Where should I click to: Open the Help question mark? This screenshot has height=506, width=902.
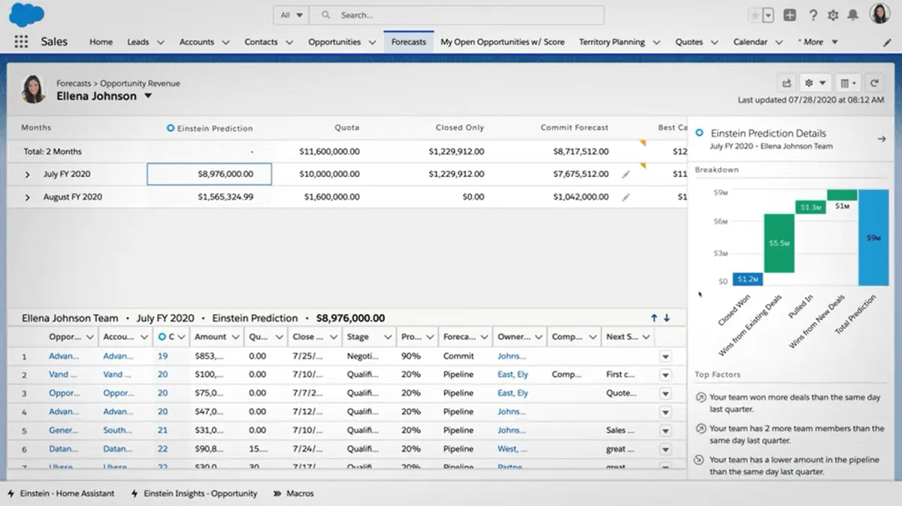point(813,15)
